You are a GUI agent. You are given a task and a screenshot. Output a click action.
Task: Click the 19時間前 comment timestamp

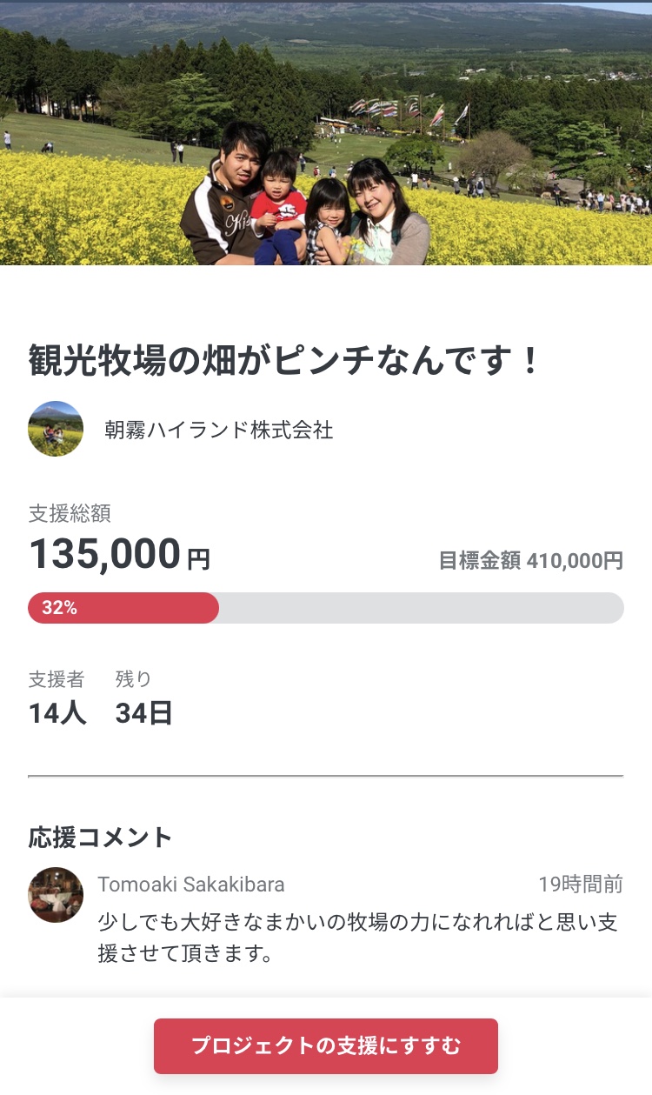click(x=580, y=885)
